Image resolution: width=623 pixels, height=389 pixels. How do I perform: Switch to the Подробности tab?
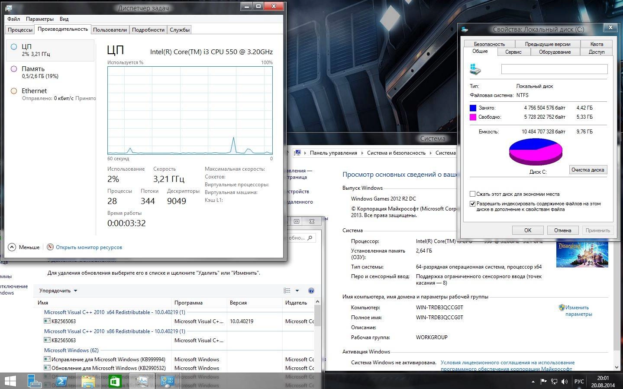coord(148,29)
